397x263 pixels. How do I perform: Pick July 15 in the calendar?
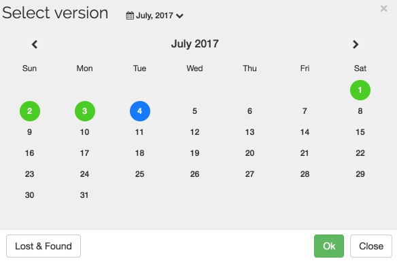tap(360, 132)
